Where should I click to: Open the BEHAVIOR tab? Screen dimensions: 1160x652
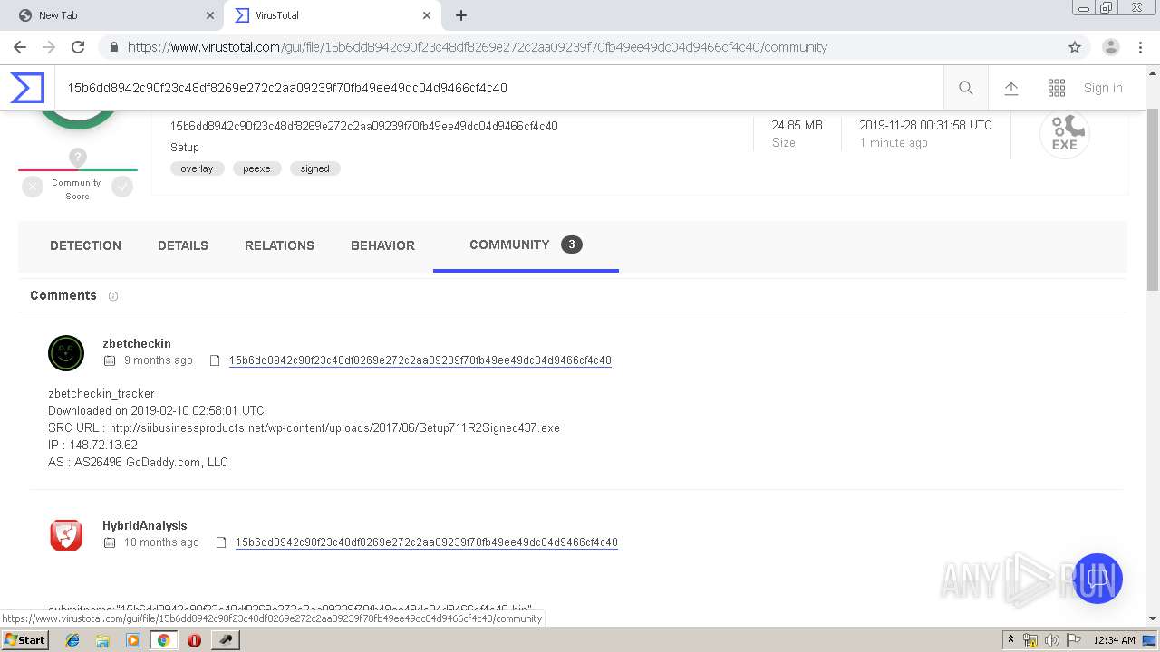point(382,245)
